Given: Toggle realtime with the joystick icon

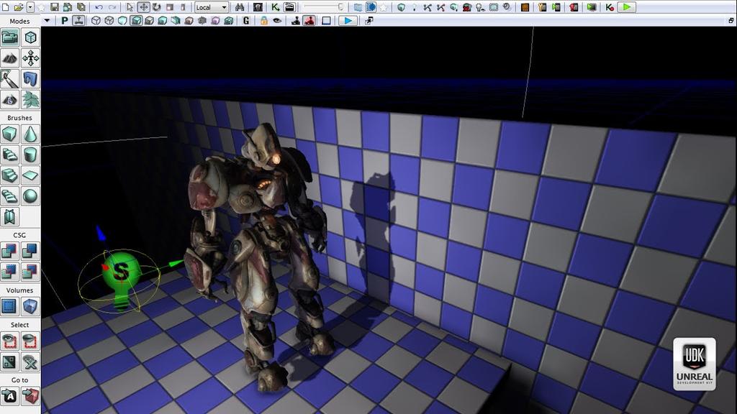Looking at the screenshot, I should pyautogui.click(x=78, y=21).
